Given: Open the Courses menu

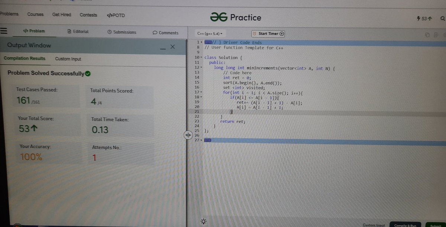Looking at the screenshot, I should click(35, 14).
